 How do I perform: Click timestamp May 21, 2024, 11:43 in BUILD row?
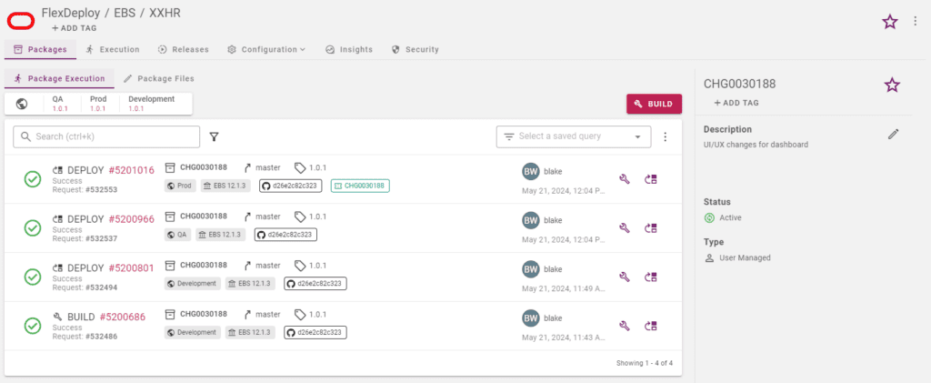(564, 338)
